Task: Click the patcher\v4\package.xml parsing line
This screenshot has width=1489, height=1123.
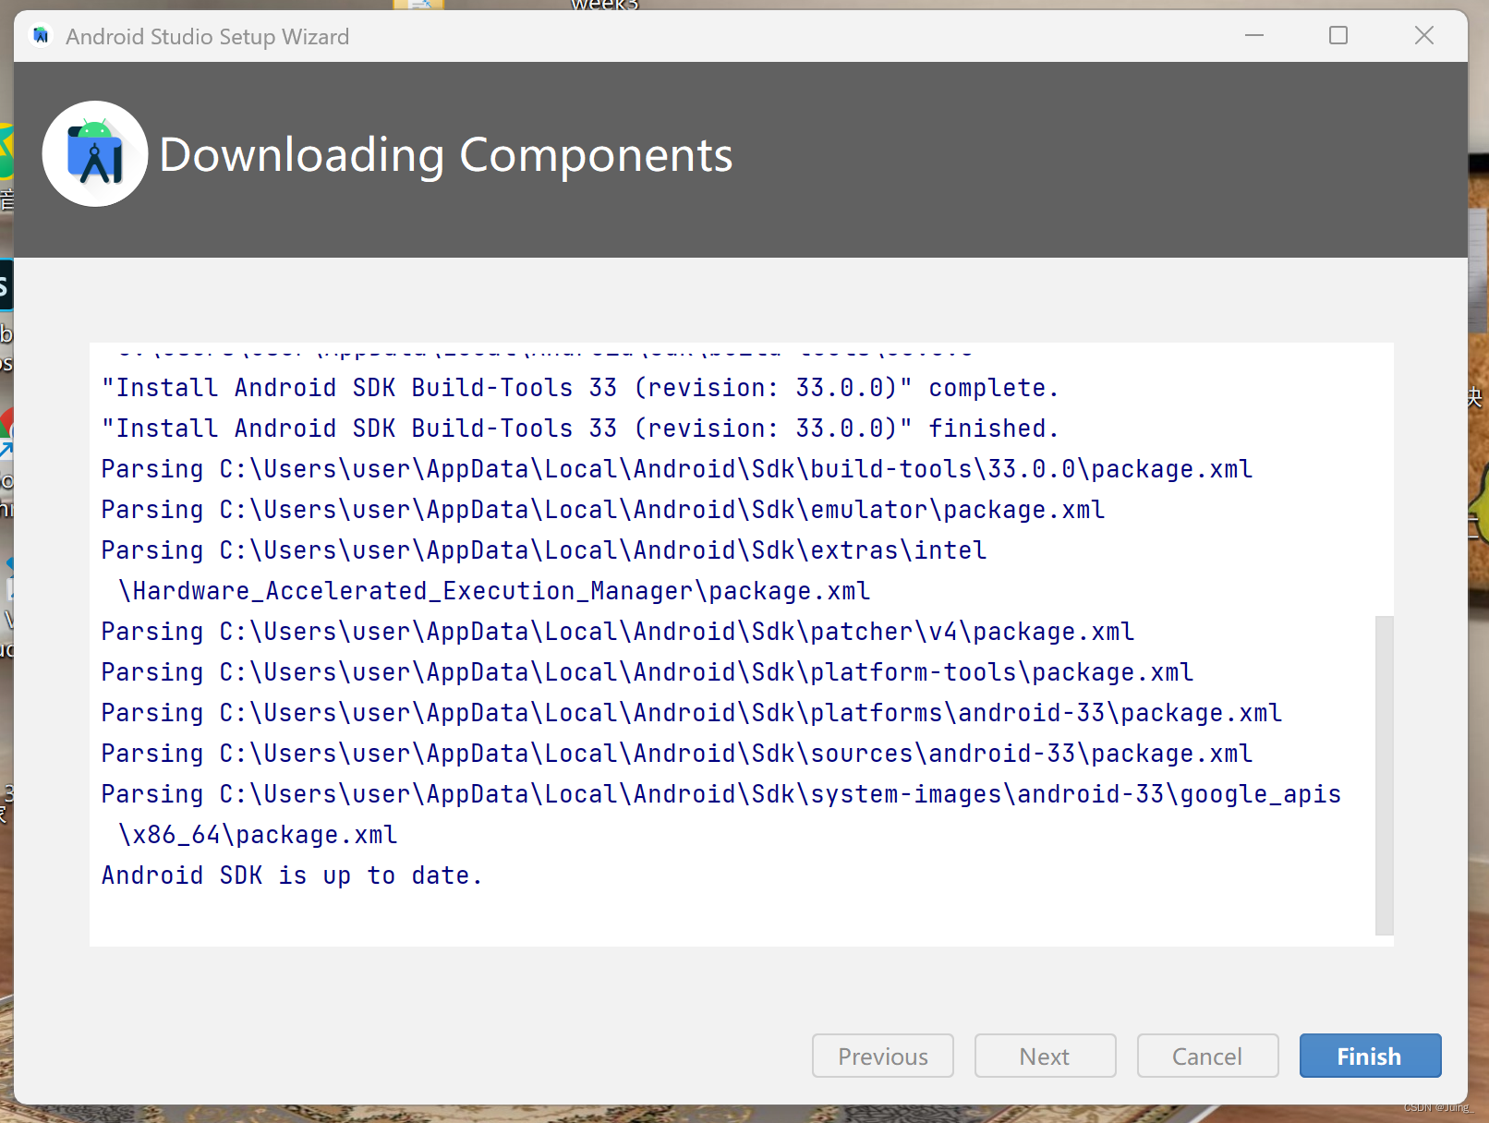Action: click(618, 632)
